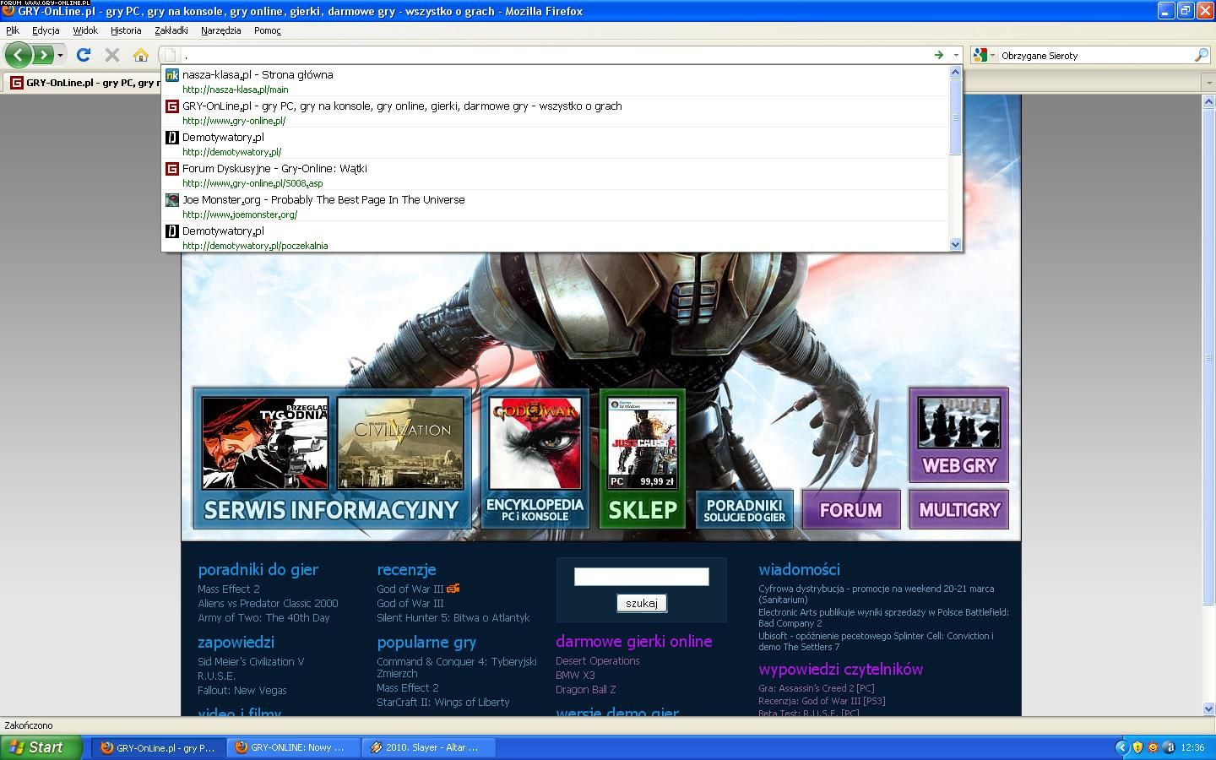Open the Widok menu

85,30
